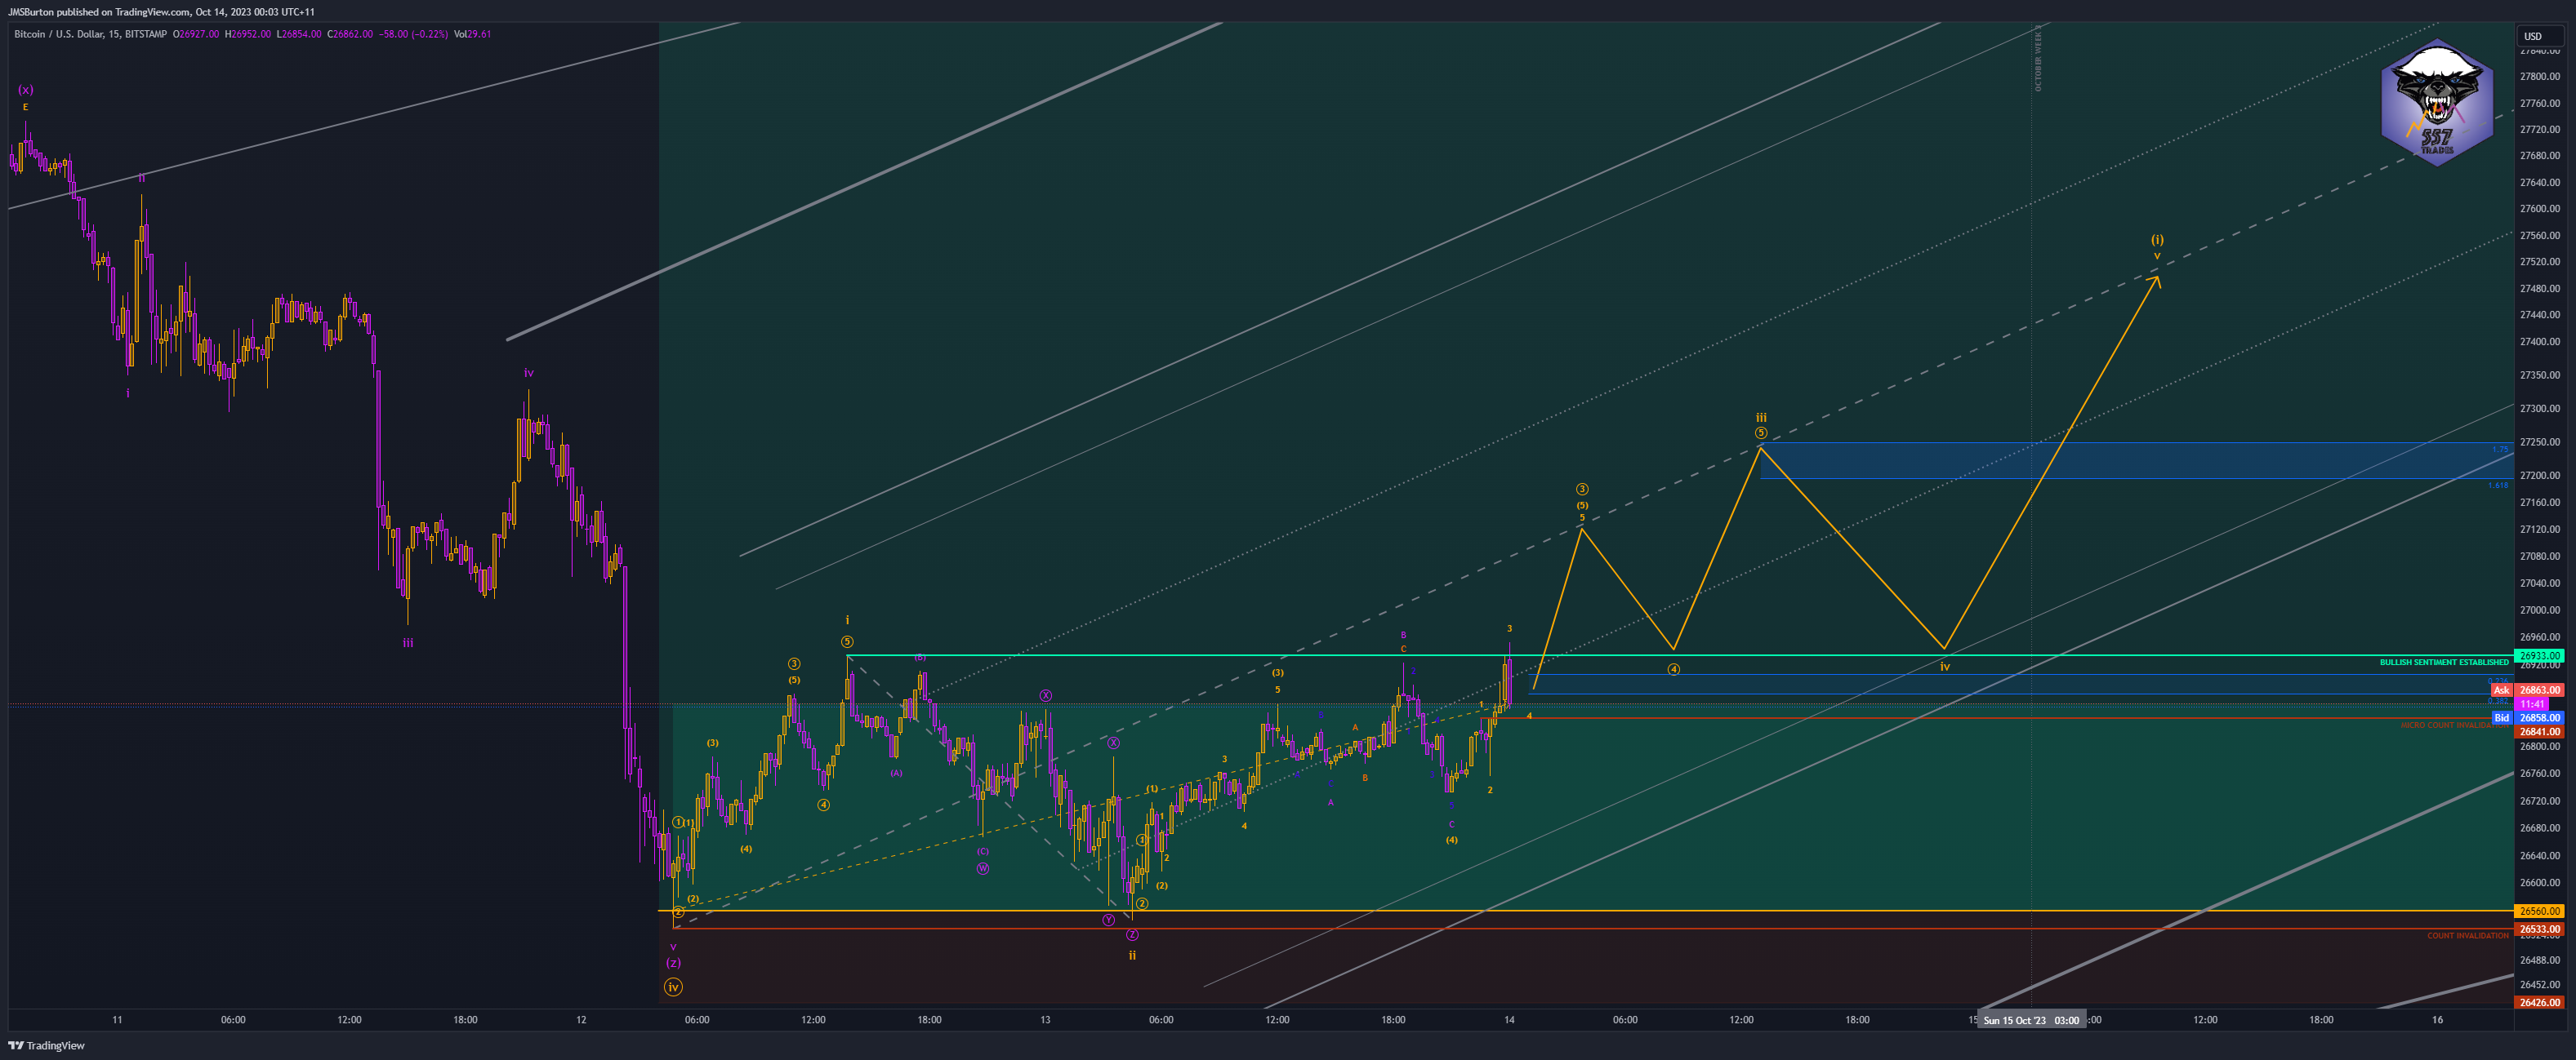This screenshot has width=2576, height=1060.
Task: Click the 1.618 Fibonacci level label
Action: (x=2497, y=486)
